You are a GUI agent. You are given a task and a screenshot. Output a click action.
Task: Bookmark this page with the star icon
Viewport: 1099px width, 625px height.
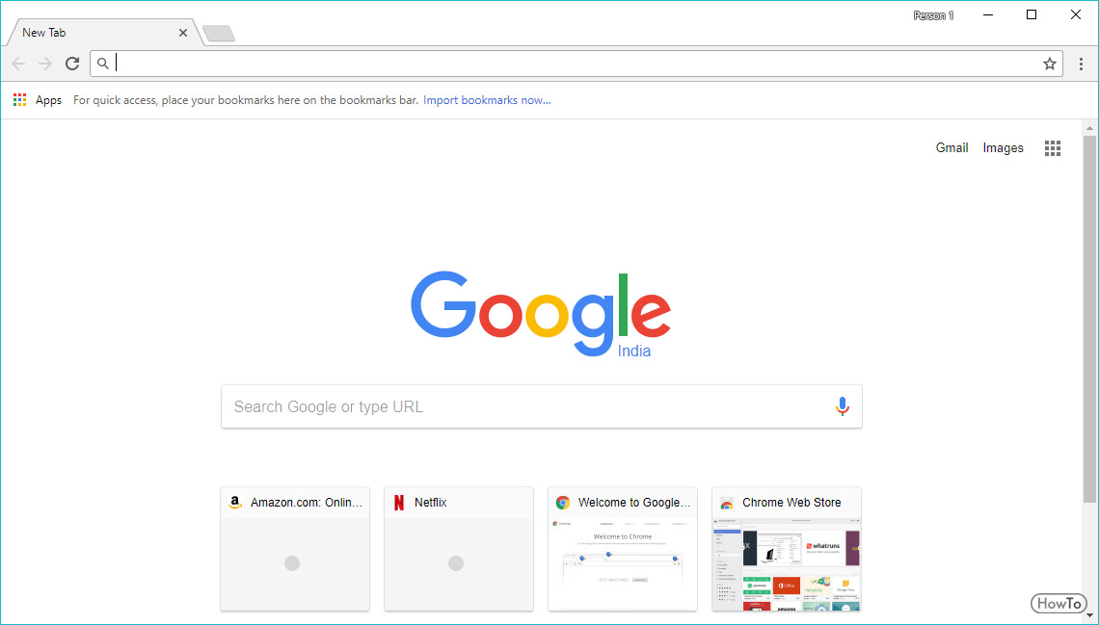tap(1049, 64)
